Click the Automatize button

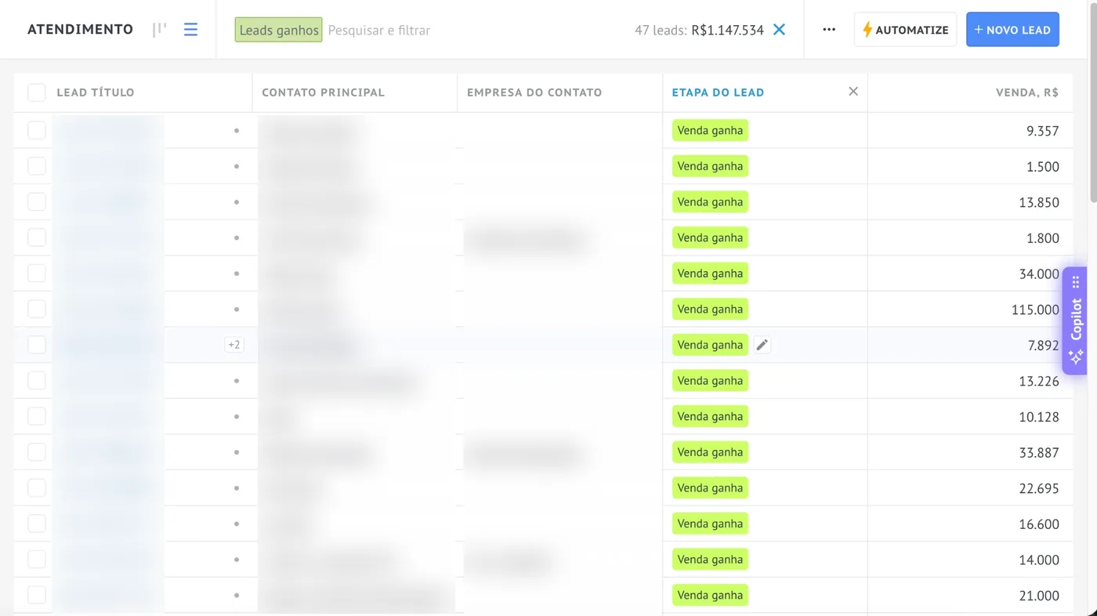point(905,30)
